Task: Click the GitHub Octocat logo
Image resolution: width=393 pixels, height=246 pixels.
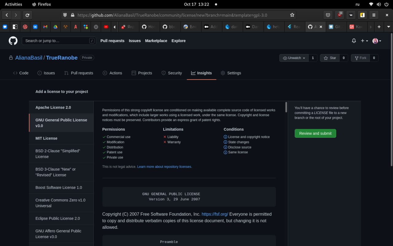Action: (13, 41)
